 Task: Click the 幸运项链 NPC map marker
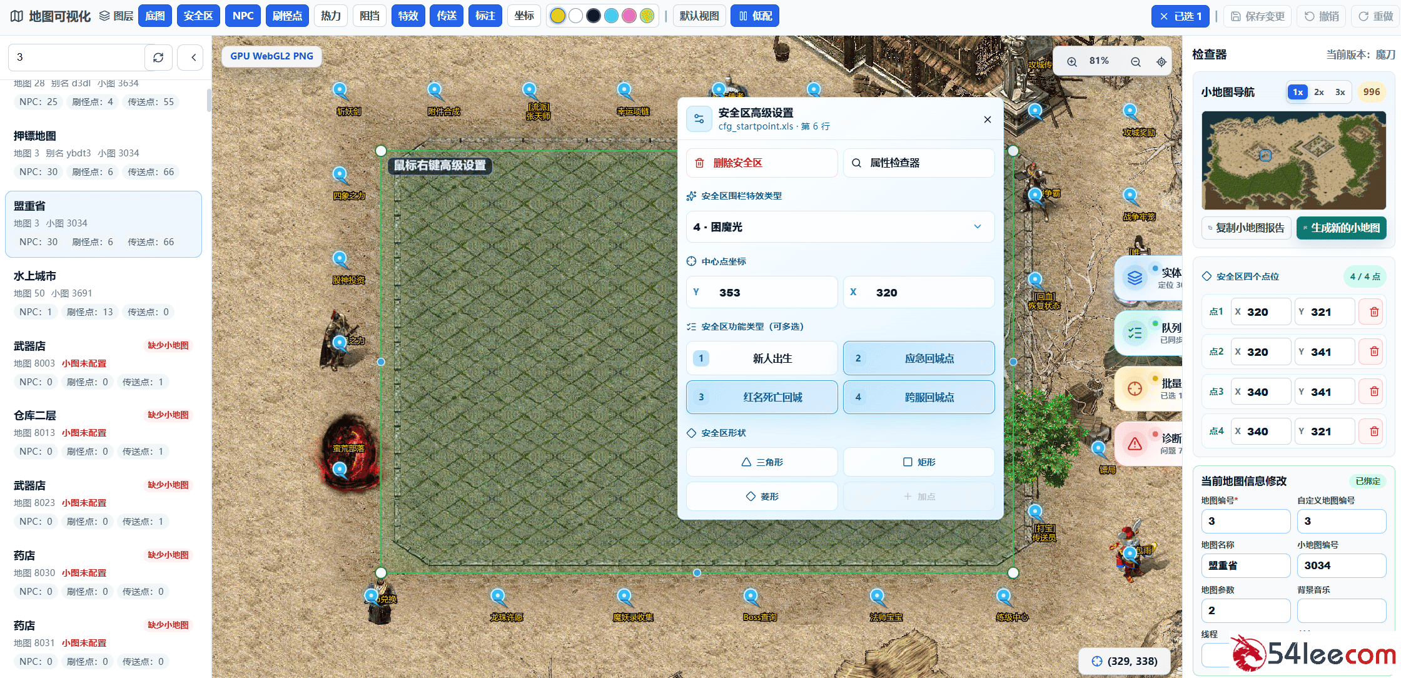point(624,91)
